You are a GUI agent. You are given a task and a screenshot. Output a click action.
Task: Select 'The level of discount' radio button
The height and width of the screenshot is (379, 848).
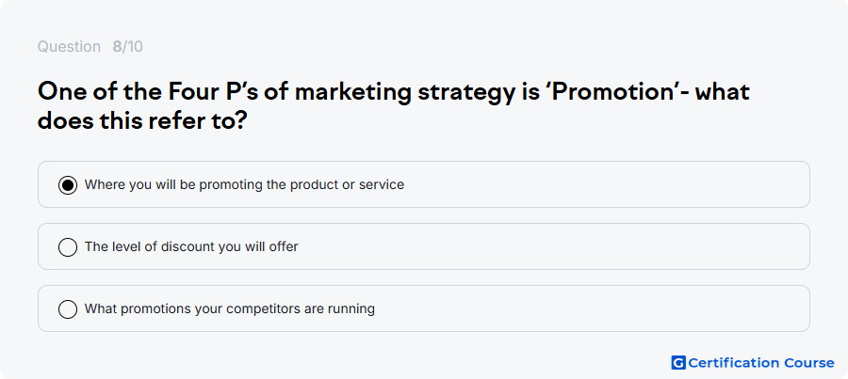[x=68, y=247]
